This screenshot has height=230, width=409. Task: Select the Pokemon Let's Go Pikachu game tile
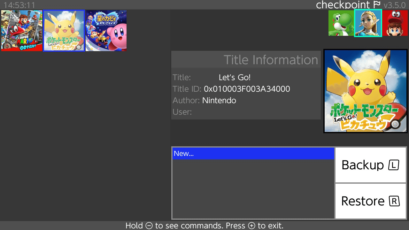[x=64, y=31]
